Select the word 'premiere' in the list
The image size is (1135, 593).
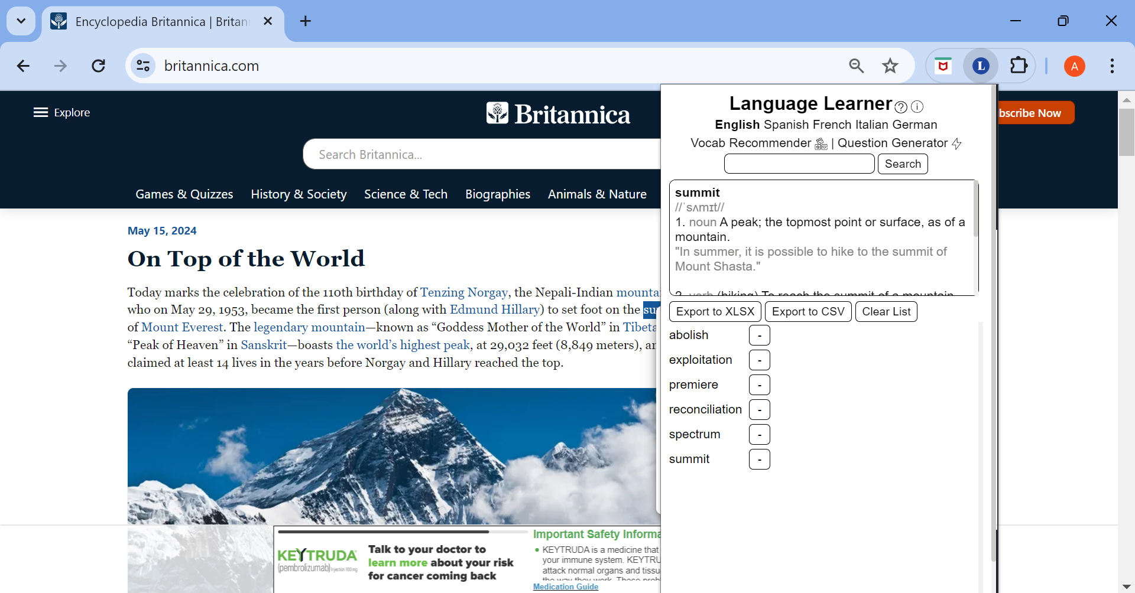(693, 385)
